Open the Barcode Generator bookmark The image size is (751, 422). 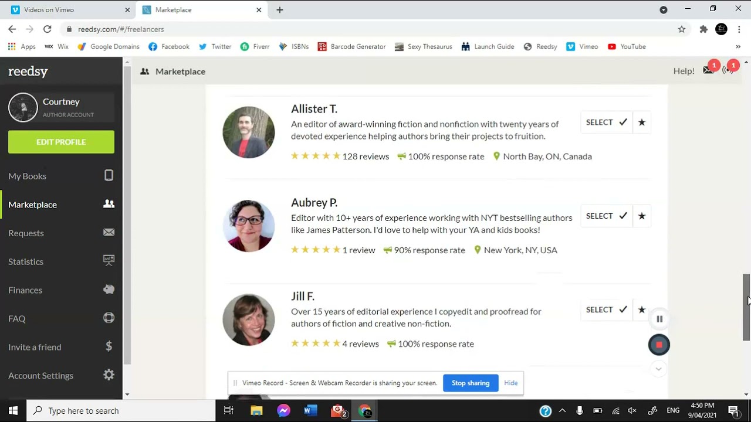[351, 47]
